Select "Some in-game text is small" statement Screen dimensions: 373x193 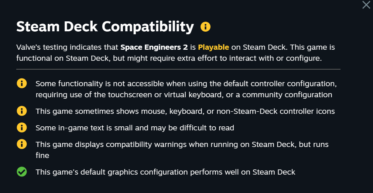coord(135,128)
